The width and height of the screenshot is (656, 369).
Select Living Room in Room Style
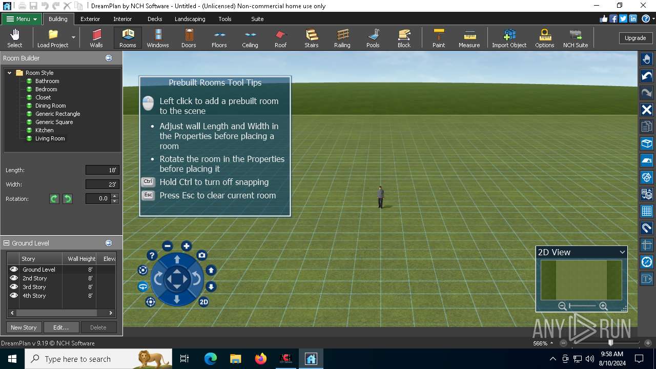[x=50, y=138]
